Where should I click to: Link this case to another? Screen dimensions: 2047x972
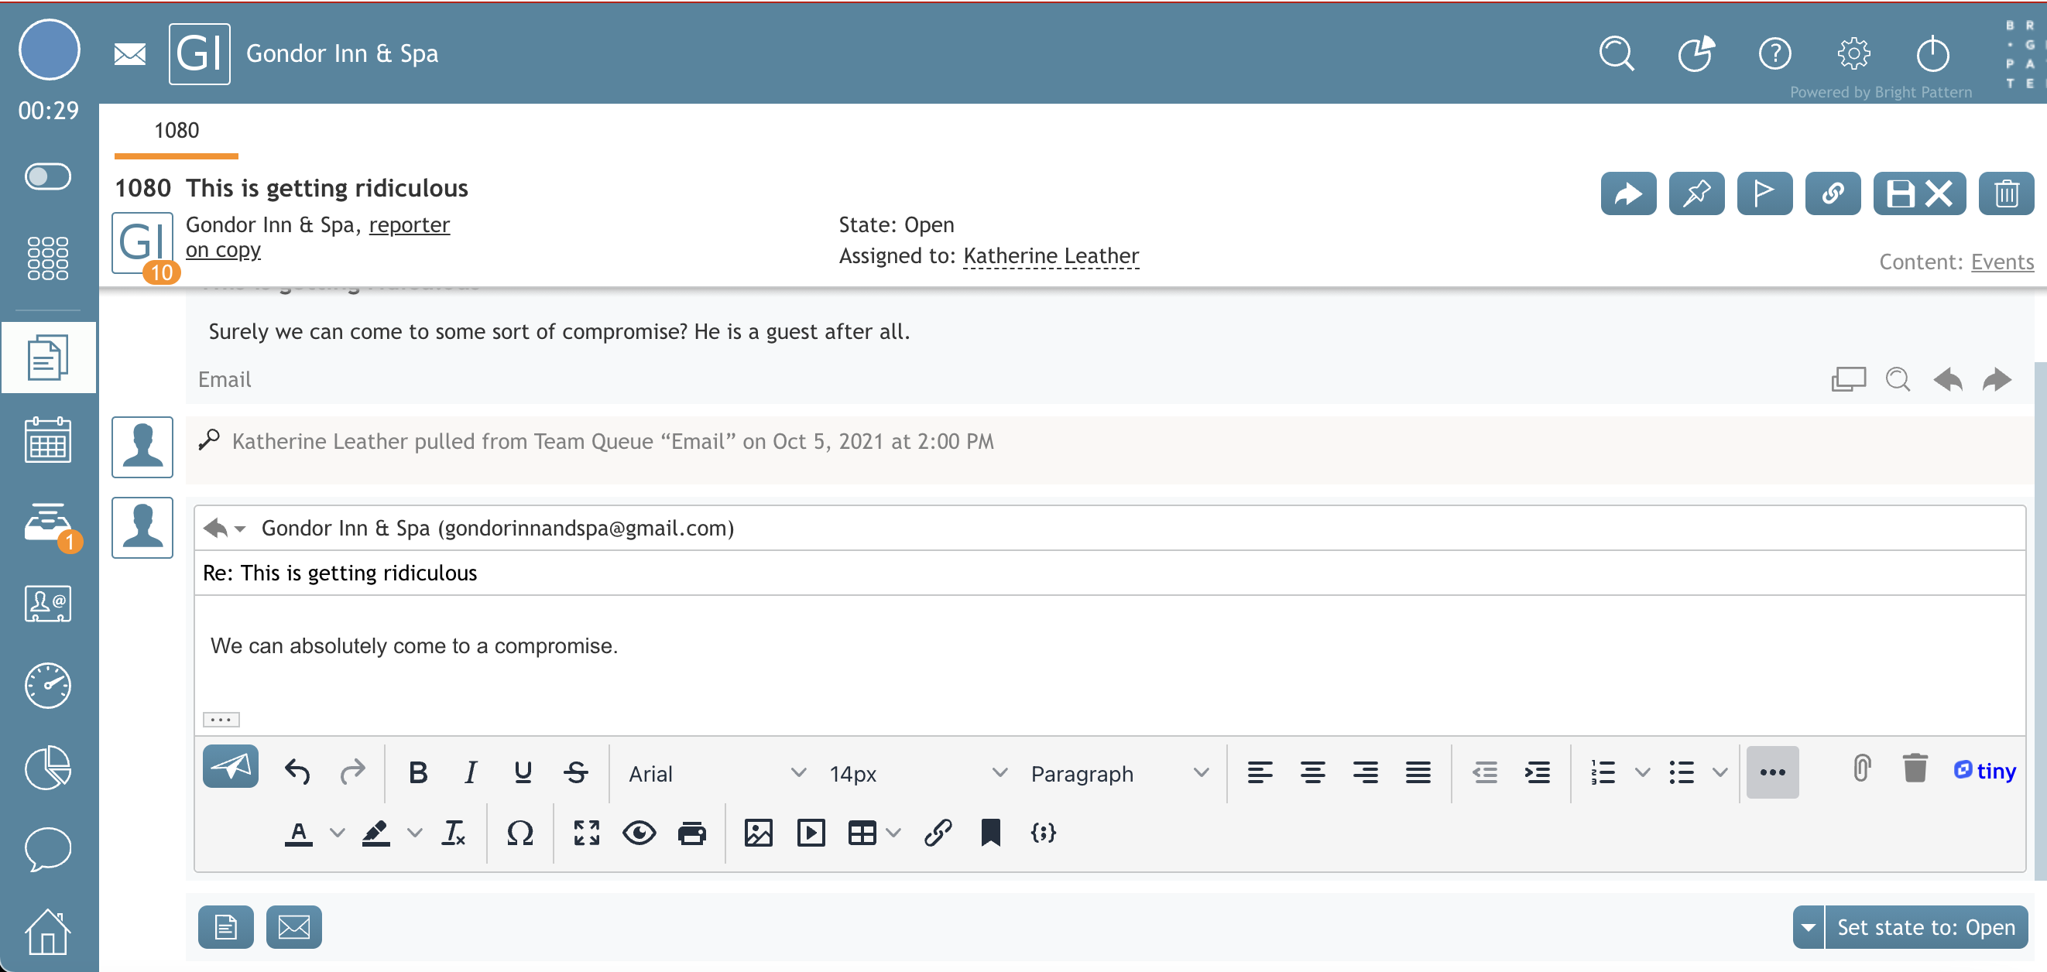(1833, 193)
